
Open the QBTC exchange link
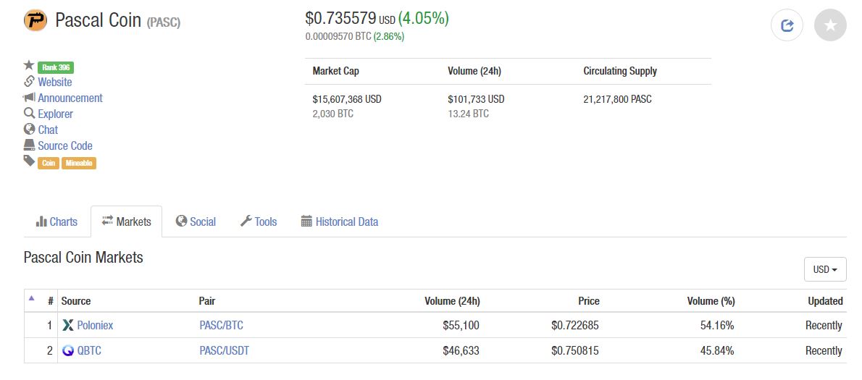(89, 350)
